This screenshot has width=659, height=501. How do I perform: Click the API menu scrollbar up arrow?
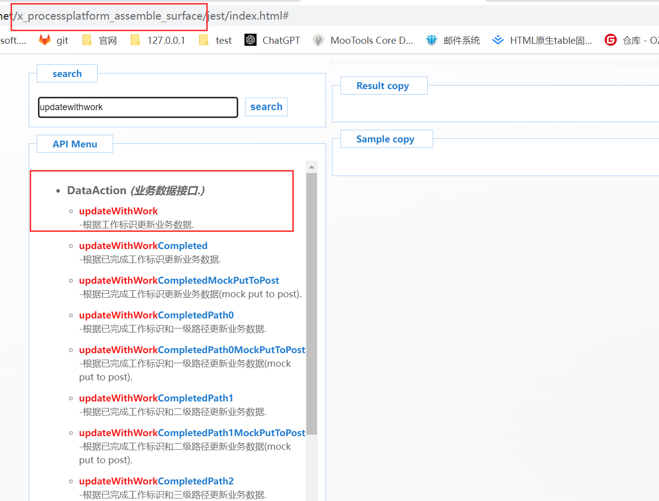point(312,167)
